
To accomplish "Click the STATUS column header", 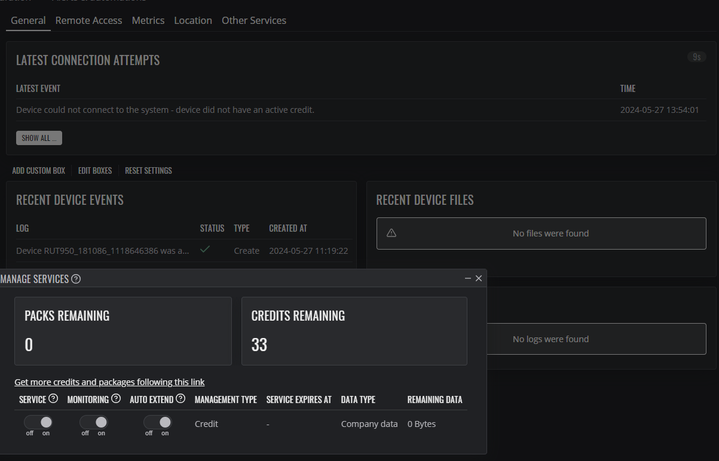I will (x=212, y=228).
